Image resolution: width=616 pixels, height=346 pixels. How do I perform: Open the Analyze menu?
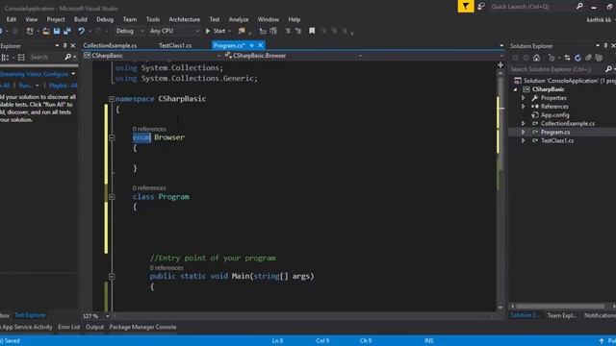tap(239, 19)
